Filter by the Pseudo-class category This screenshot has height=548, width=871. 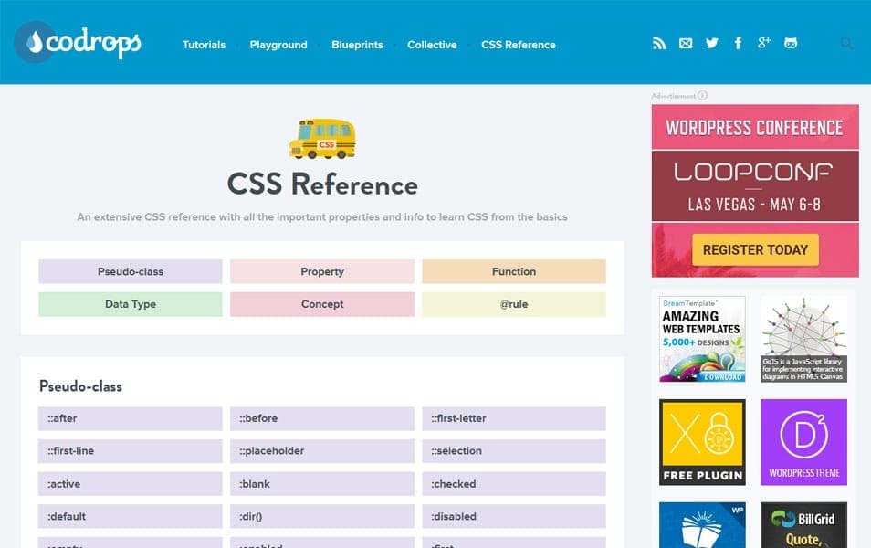130,271
